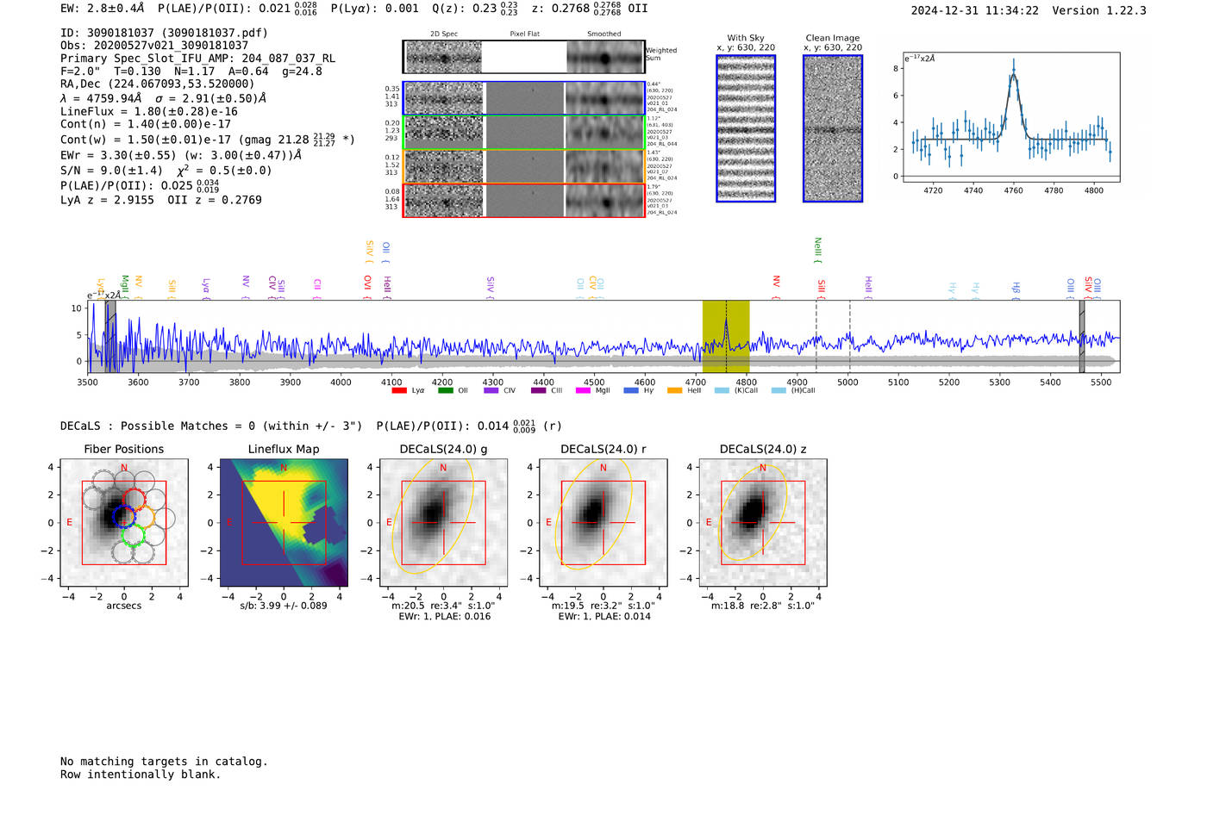1207x821 pixels.
Task: Open the Fiber Positions image
Action: click(x=124, y=522)
